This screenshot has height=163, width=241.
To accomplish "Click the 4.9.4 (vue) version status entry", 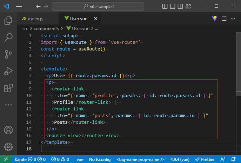I will pos(180,159).
